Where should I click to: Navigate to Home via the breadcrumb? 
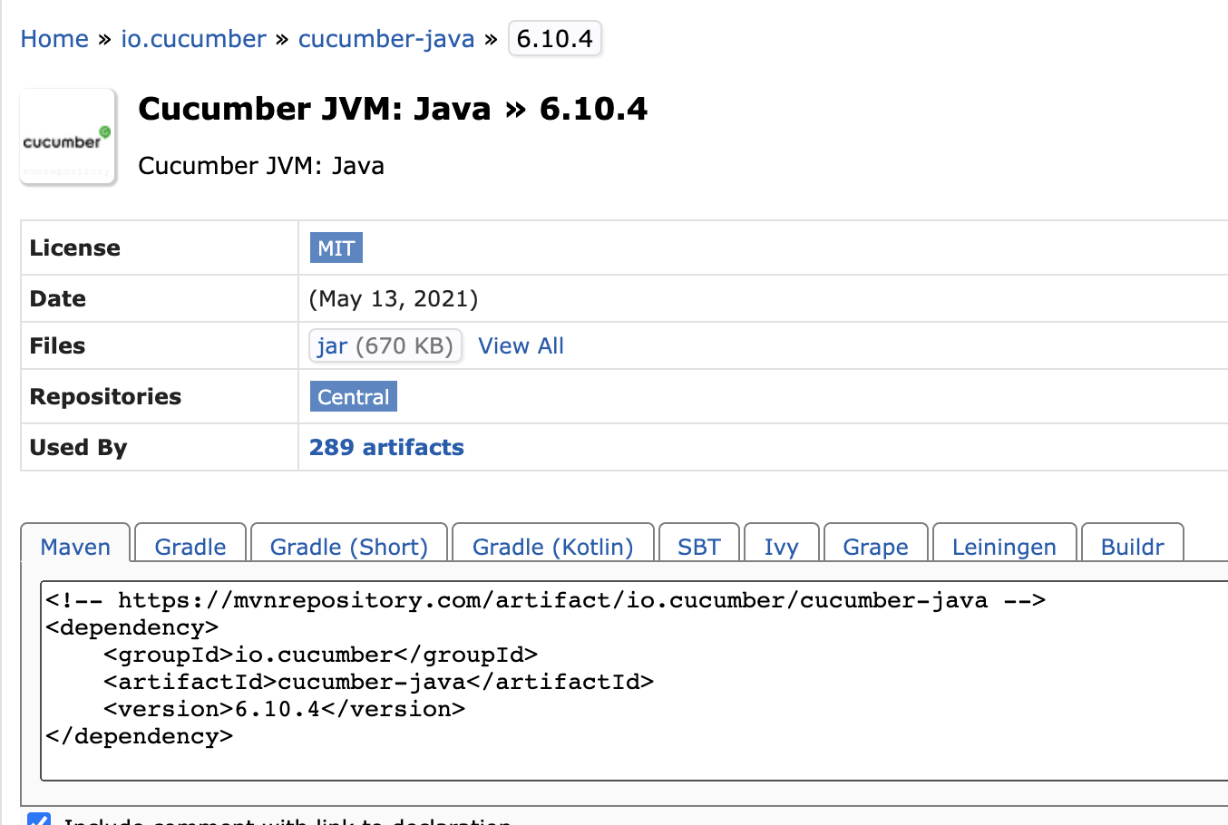(54, 38)
